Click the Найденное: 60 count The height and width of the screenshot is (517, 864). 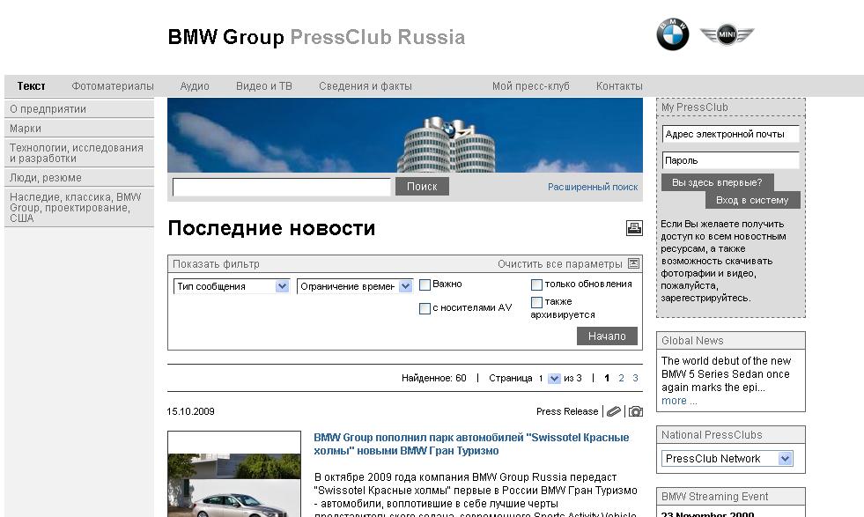[x=433, y=378]
